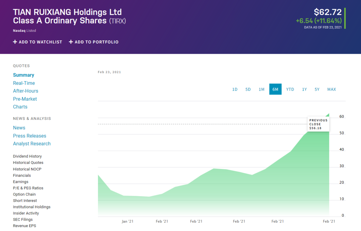Show the 1Y chart range
Image resolution: width=361 pixels, height=231 pixels.
point(305,89)
